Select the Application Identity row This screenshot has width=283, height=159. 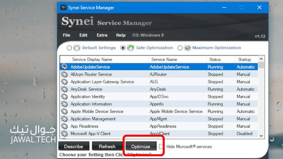159,97
